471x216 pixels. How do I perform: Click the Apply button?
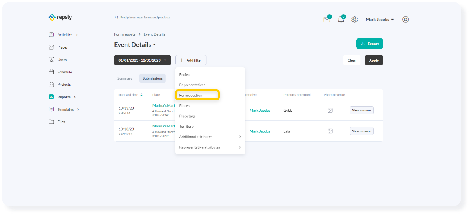tap(374, 60)
